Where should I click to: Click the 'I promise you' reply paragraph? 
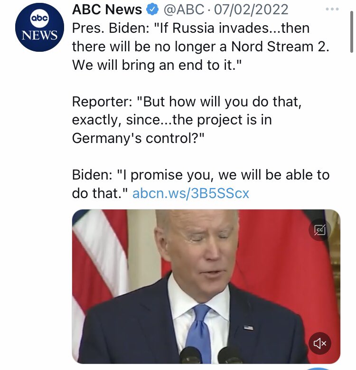pos(200,184)
